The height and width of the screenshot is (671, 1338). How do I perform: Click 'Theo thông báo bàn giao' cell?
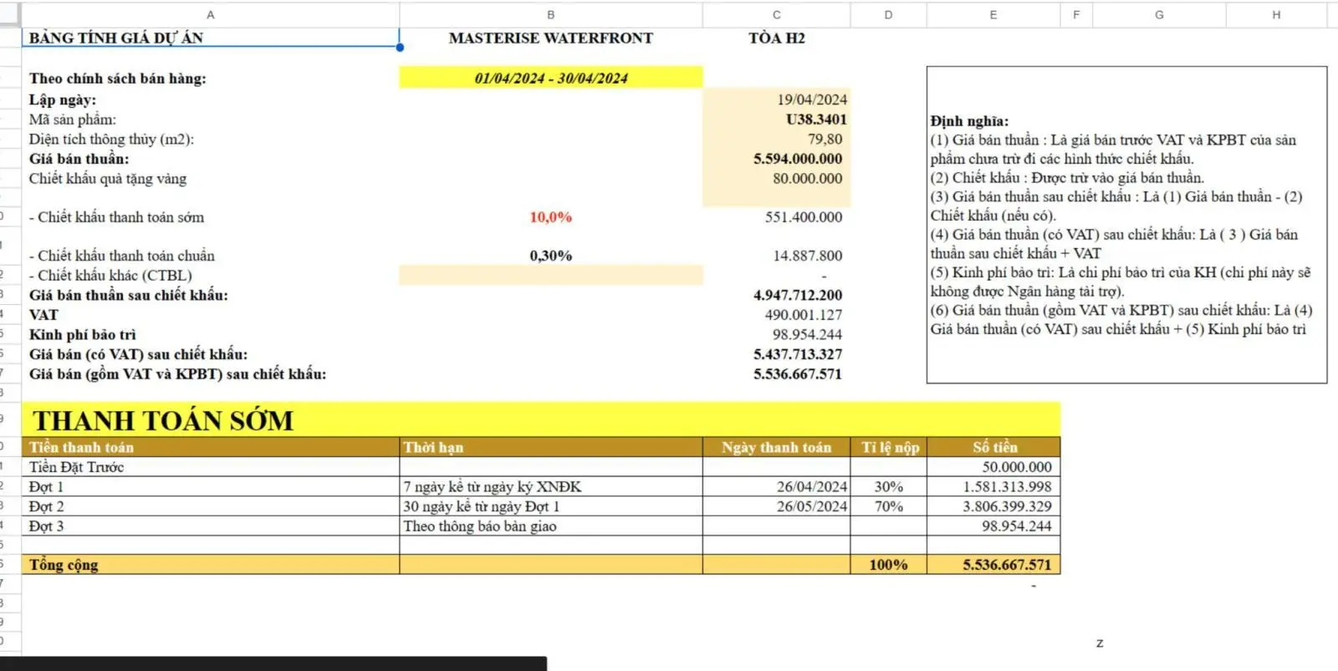(551, 526)
